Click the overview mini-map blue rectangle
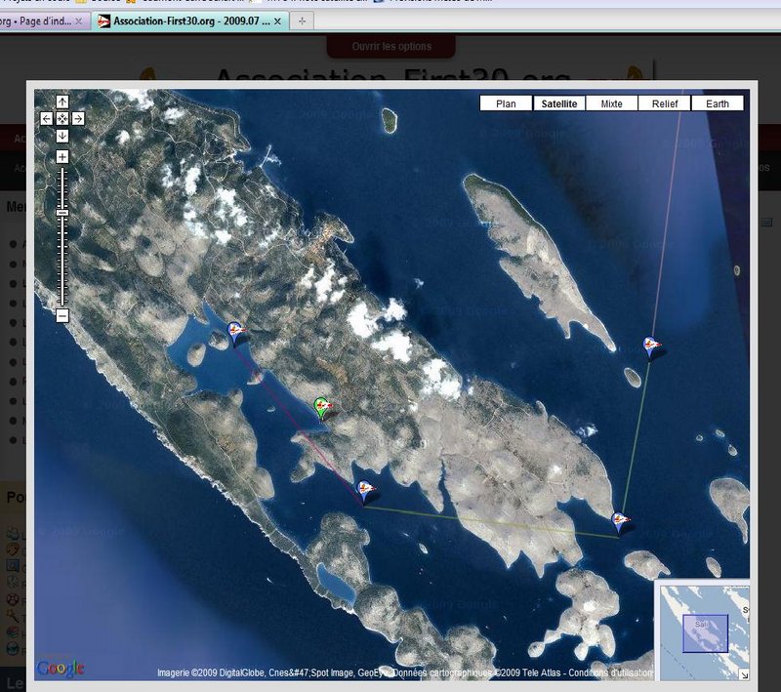Viewport: 781px width, 692px height. pos(705,632)
